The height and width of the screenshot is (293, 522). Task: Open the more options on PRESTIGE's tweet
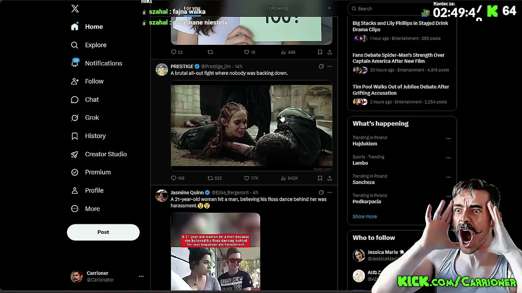(330, 66)
